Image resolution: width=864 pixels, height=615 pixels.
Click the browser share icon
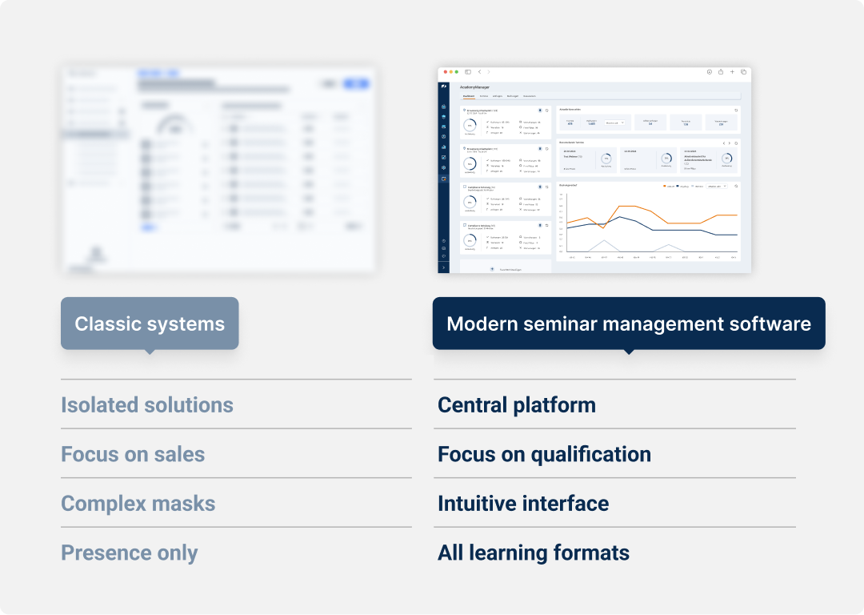tap(720, 72)
